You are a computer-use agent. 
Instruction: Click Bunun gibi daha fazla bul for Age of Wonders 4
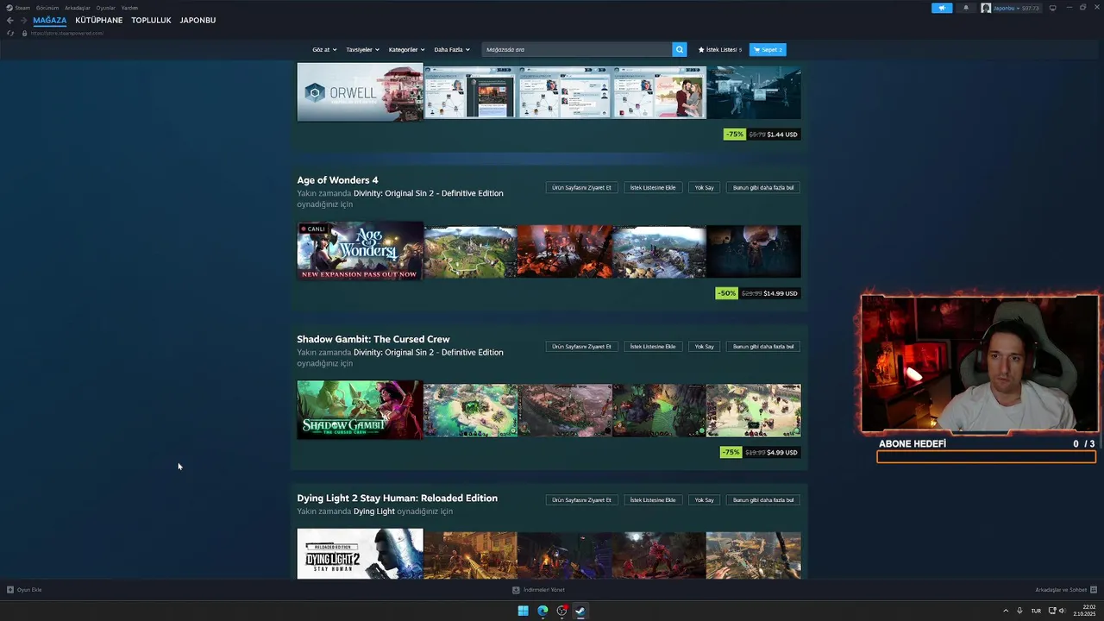click(x=763, y=187)
